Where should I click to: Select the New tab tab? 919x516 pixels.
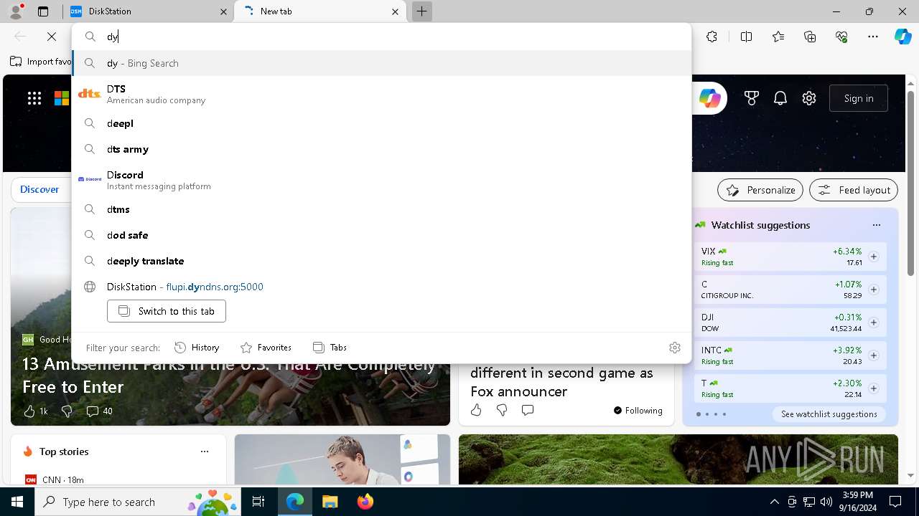[x=320, y=11]
